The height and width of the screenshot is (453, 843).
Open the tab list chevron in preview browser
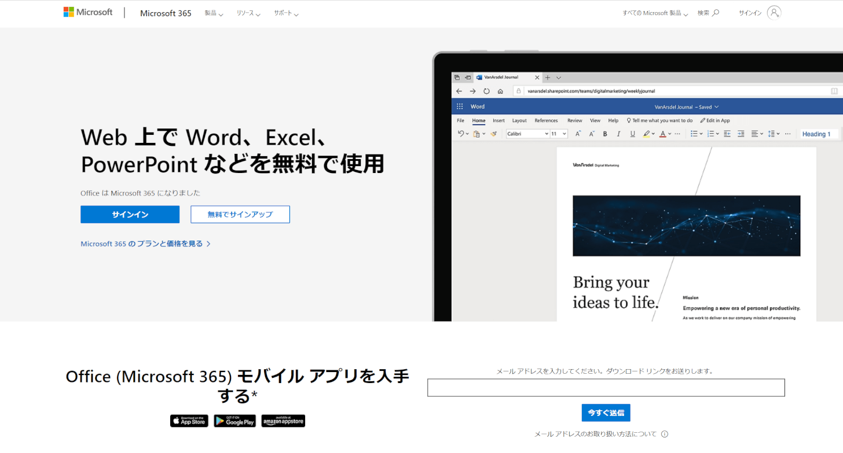point(559,78)
